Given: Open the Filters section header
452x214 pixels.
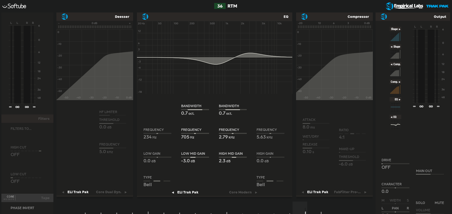Looking at the screenshot, I should (27, 118).
